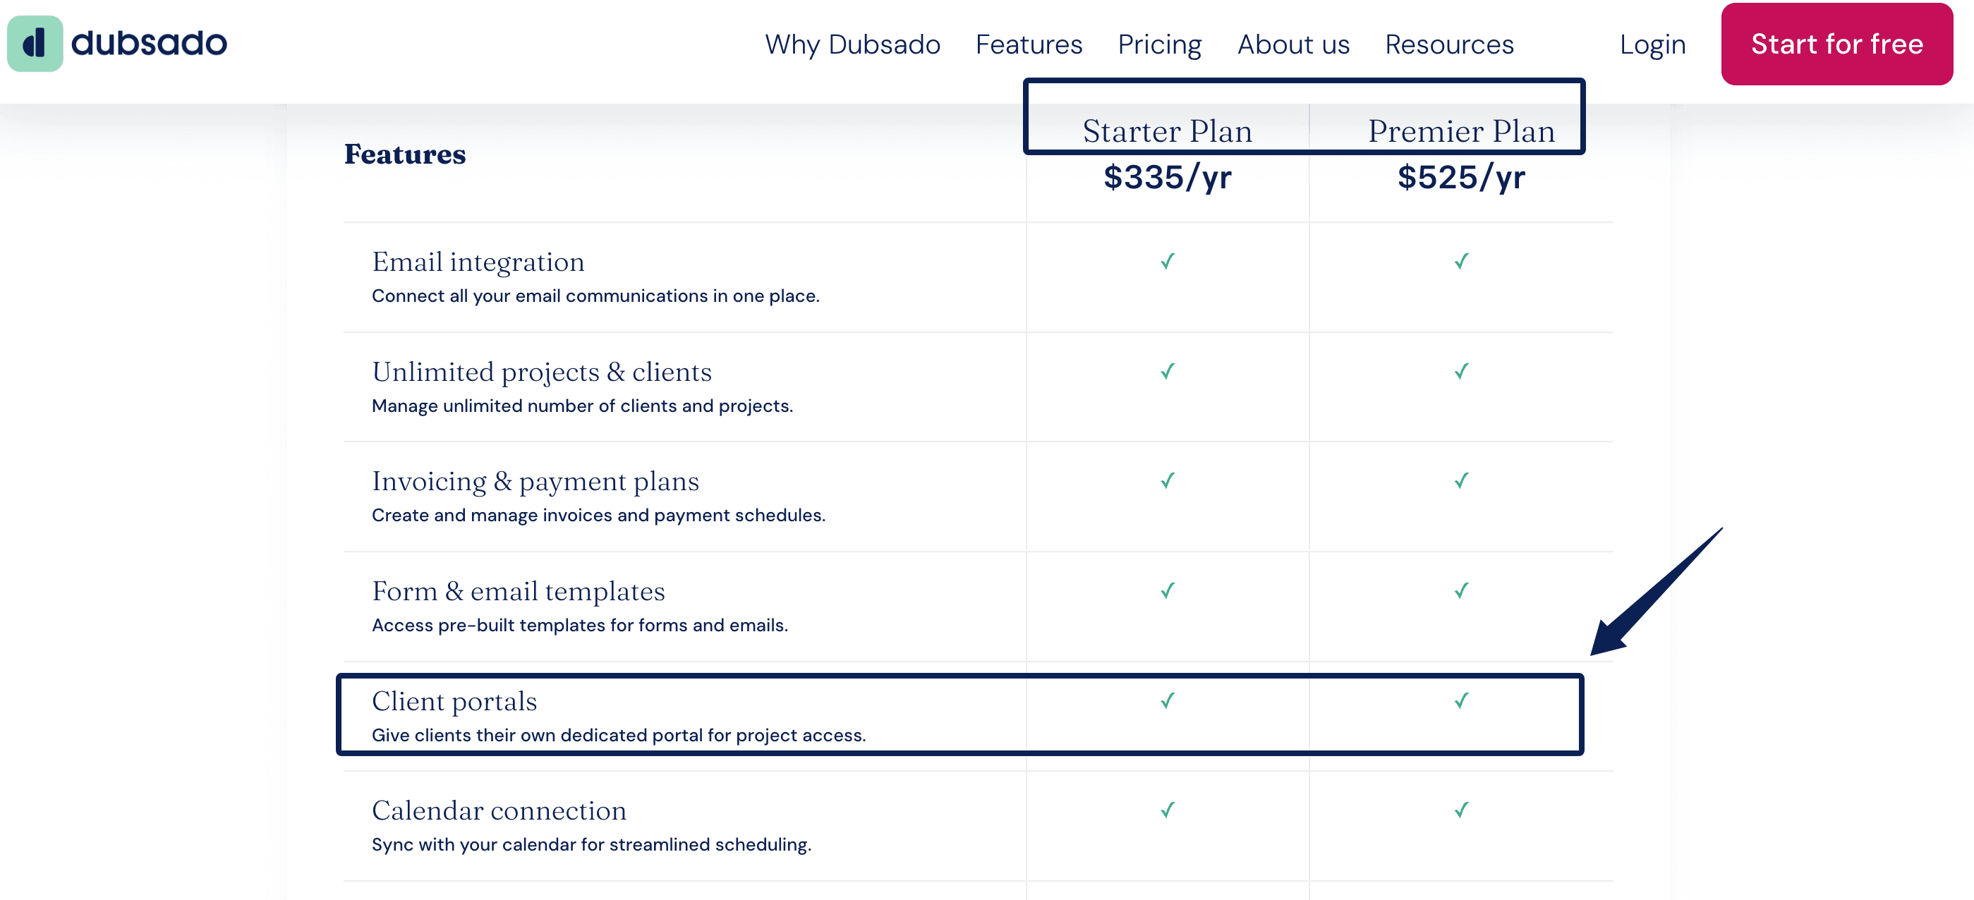Viewport: 1974px width, 900px height.
Task: Click 'Connect all your email communications' description
Action: coord(595,296)
